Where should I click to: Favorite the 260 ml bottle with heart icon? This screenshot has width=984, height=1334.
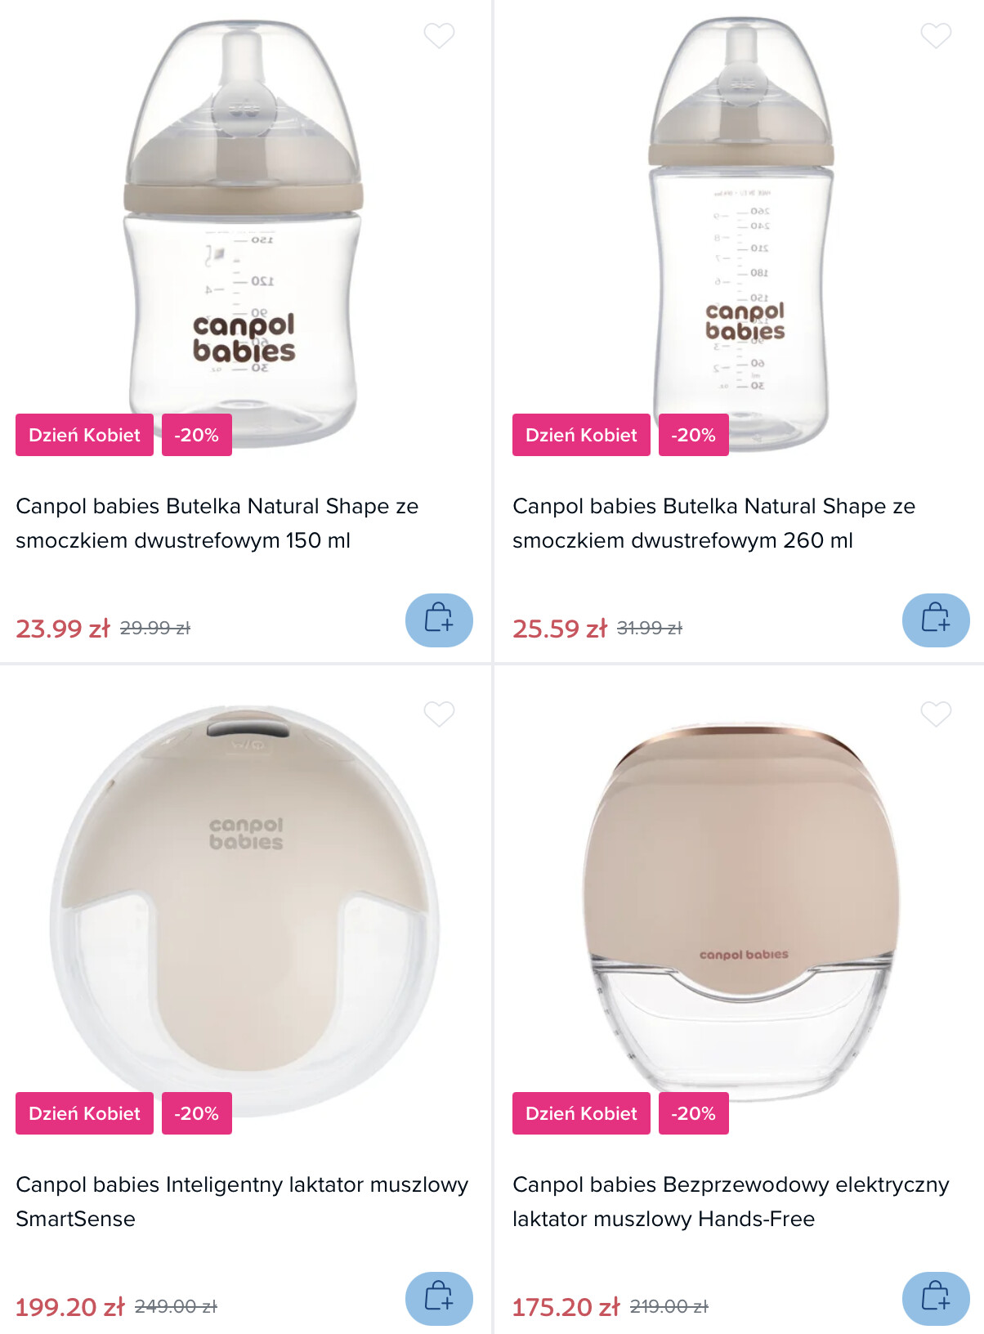click(x=936, y=36)
